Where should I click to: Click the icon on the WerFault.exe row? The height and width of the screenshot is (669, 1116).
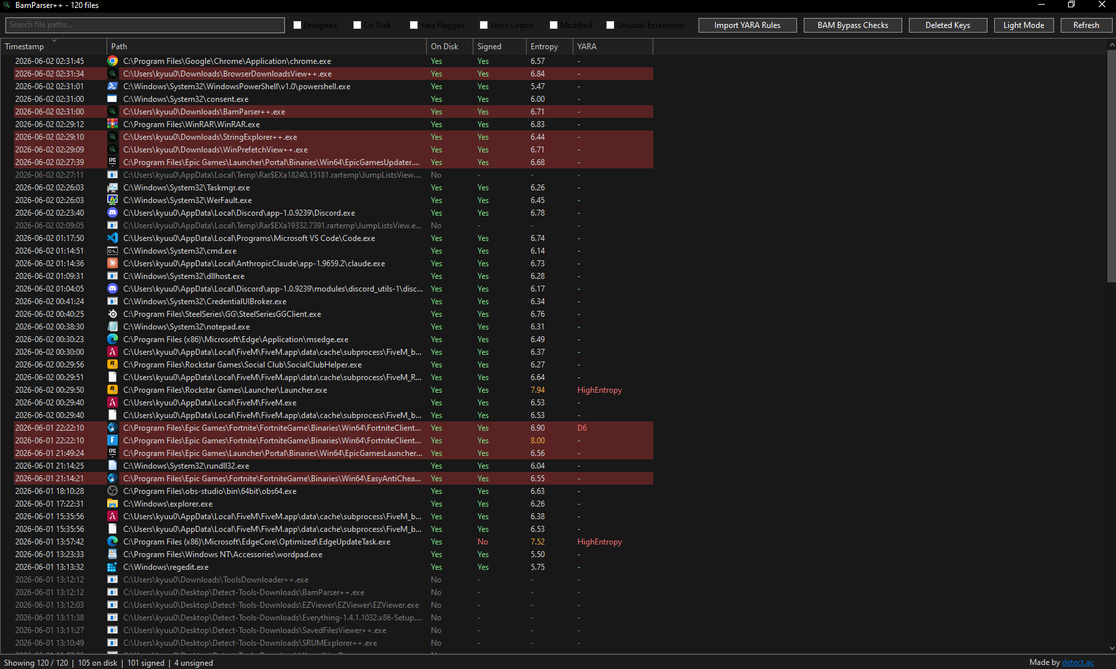click(113, 200)
